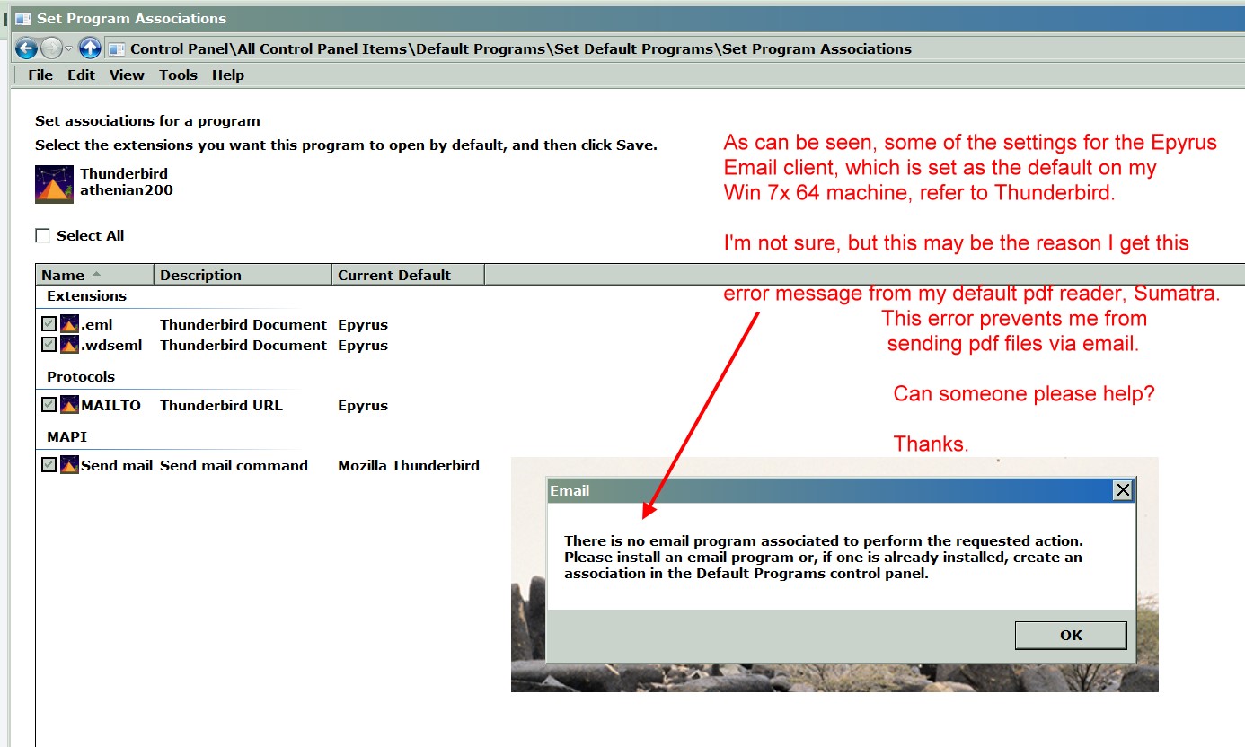The image size is (1245, 747).
Task: Click the Forward navigation arrow
Action: (51, 48)
